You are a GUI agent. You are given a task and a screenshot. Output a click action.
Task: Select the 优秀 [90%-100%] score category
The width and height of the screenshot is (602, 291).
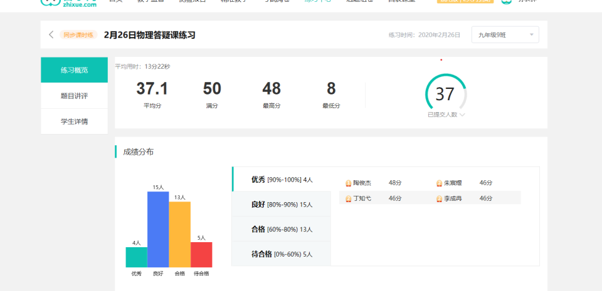click(x=282, y=180)
